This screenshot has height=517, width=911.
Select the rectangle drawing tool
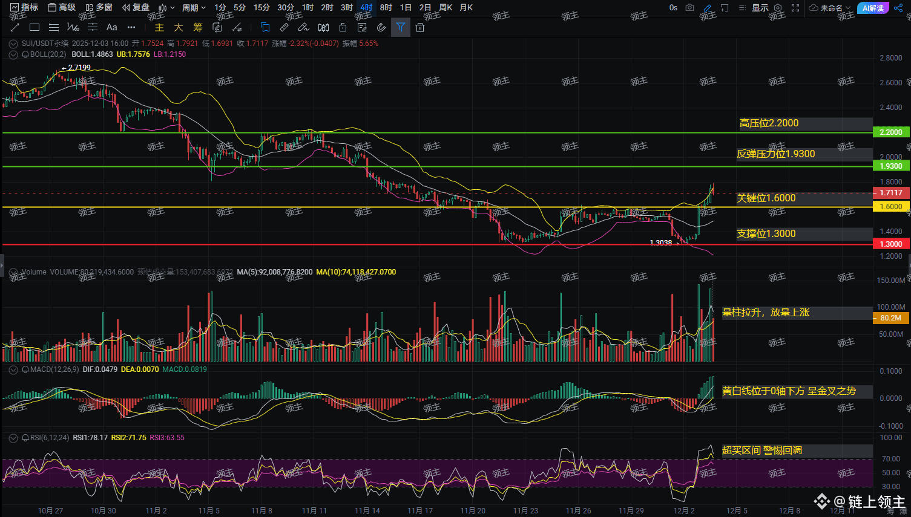(35, 27)
